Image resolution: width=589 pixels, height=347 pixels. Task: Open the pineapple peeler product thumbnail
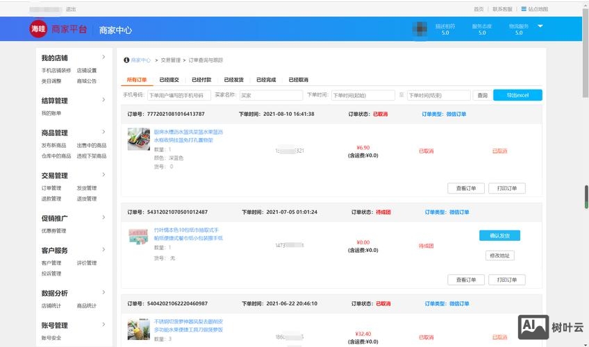[139, 330]
